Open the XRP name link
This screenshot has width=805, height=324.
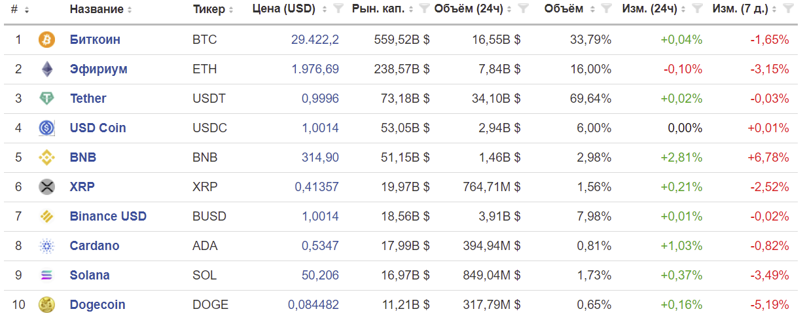pos(82,187)
